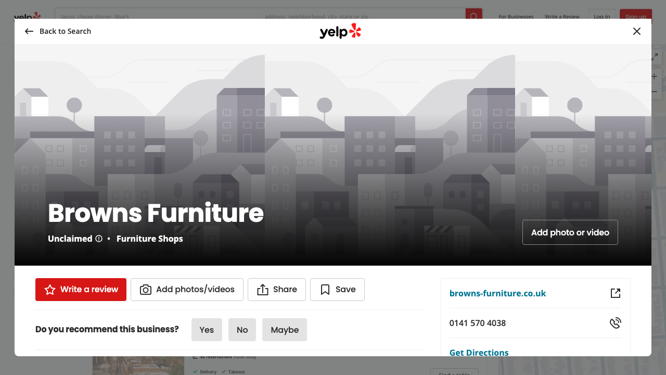The width and height of the screenshot is (666, 375).
Task: Expand the map to fullscreen
Action: tap(654, 57)
